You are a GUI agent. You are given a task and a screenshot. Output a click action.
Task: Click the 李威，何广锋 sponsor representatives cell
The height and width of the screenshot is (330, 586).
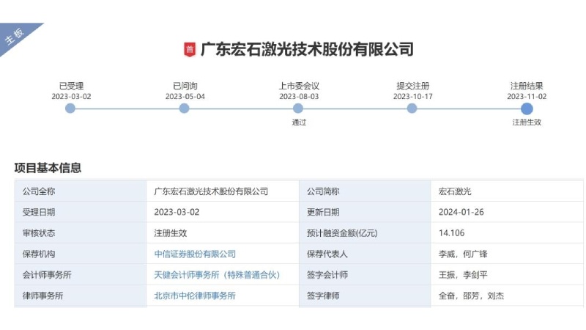[463, 254]
